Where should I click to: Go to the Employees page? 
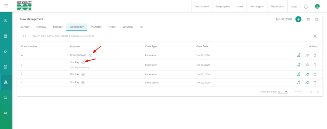[x=223, y=6]
